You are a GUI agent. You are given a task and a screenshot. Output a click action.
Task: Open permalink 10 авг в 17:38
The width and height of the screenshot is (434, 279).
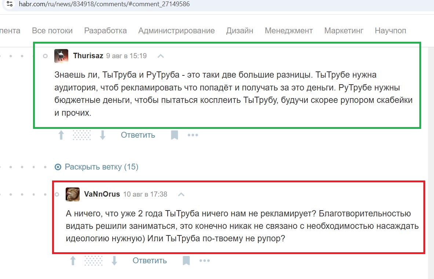pos(145,194)
